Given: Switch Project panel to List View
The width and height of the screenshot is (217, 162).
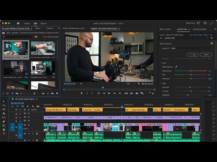Looking at the screenshot, I should [x=8, y=93].
